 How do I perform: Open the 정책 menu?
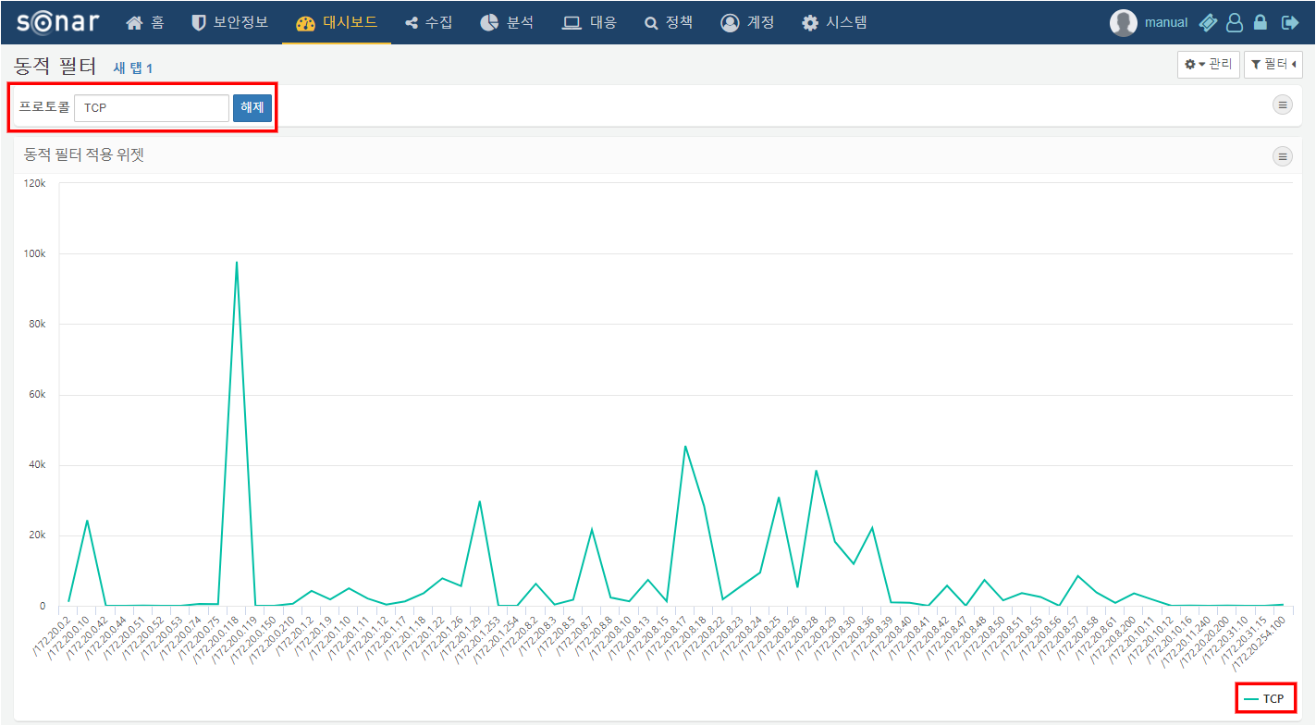pyautogui.click(x=669, y=22)
